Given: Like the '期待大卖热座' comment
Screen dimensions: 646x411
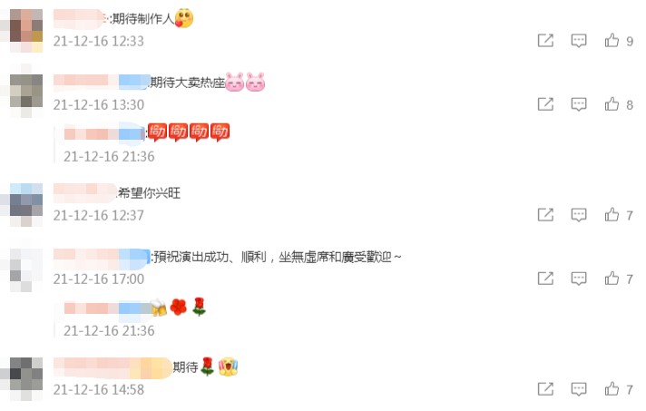Looking at the screenshot, I should (612, 104).
